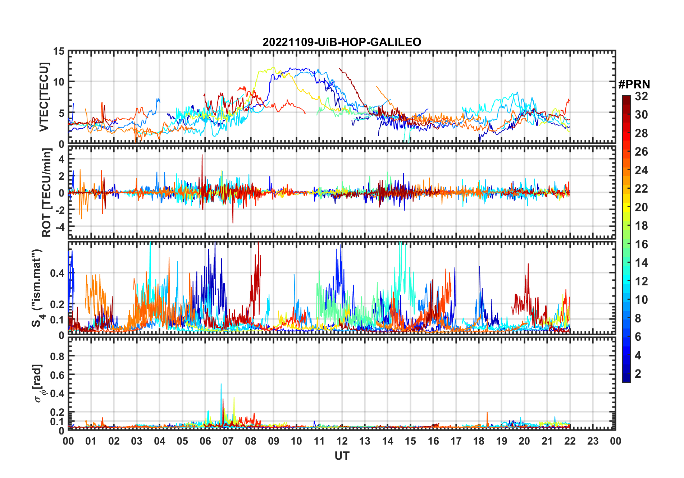This screenshot has height=478, width=684.
Task: Select the sigma-phi [rad] y-axis label
Action: tap(38, 383)
